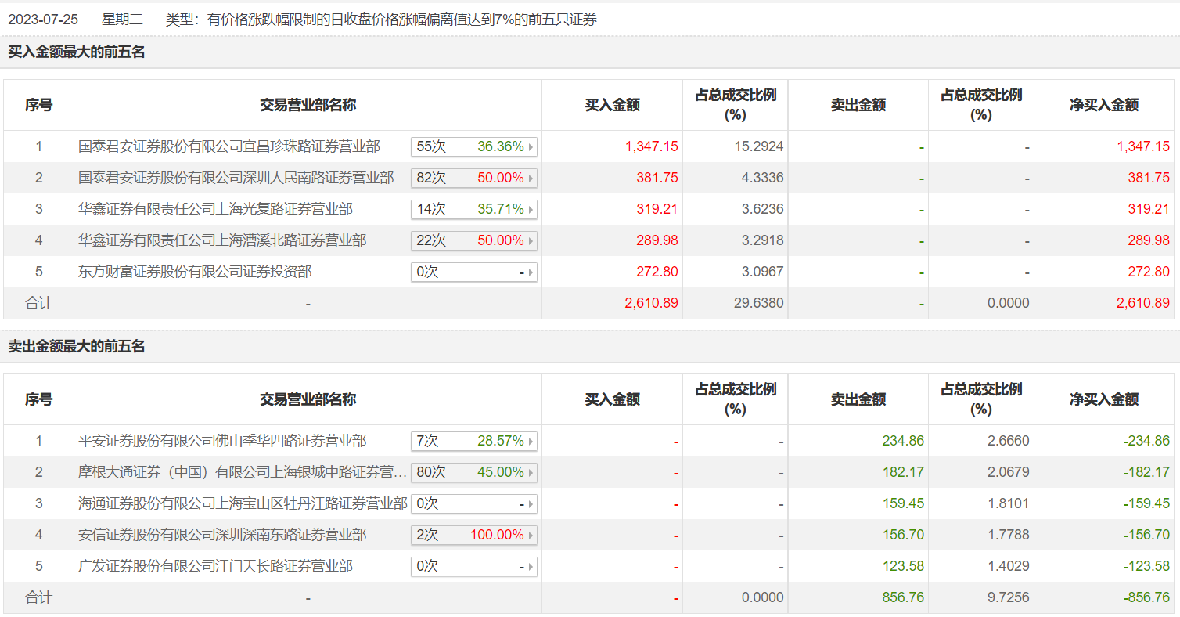This screenshot has width=1180, height=617.
Task: Open 广发证券江门天长路证券营业部 link
Action: [216, 566]
